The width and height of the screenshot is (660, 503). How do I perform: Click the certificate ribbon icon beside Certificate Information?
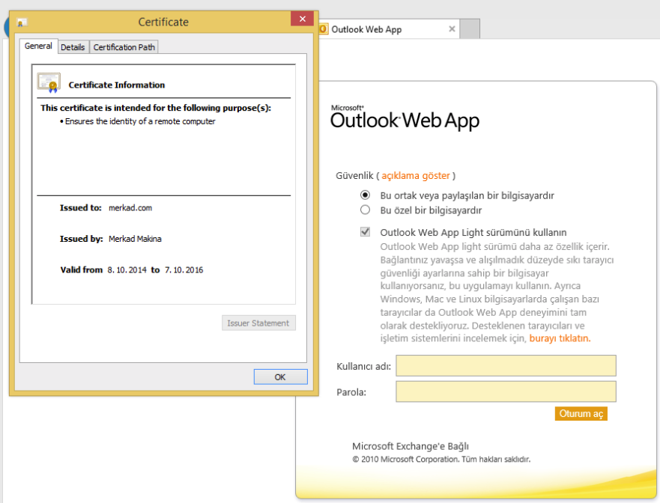click(x=49, y=83)
